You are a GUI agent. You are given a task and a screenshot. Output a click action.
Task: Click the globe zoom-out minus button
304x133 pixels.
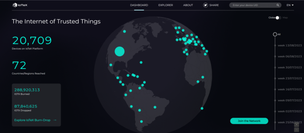(296, 130)
